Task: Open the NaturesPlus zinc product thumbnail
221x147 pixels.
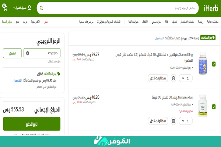Action: 203,106
